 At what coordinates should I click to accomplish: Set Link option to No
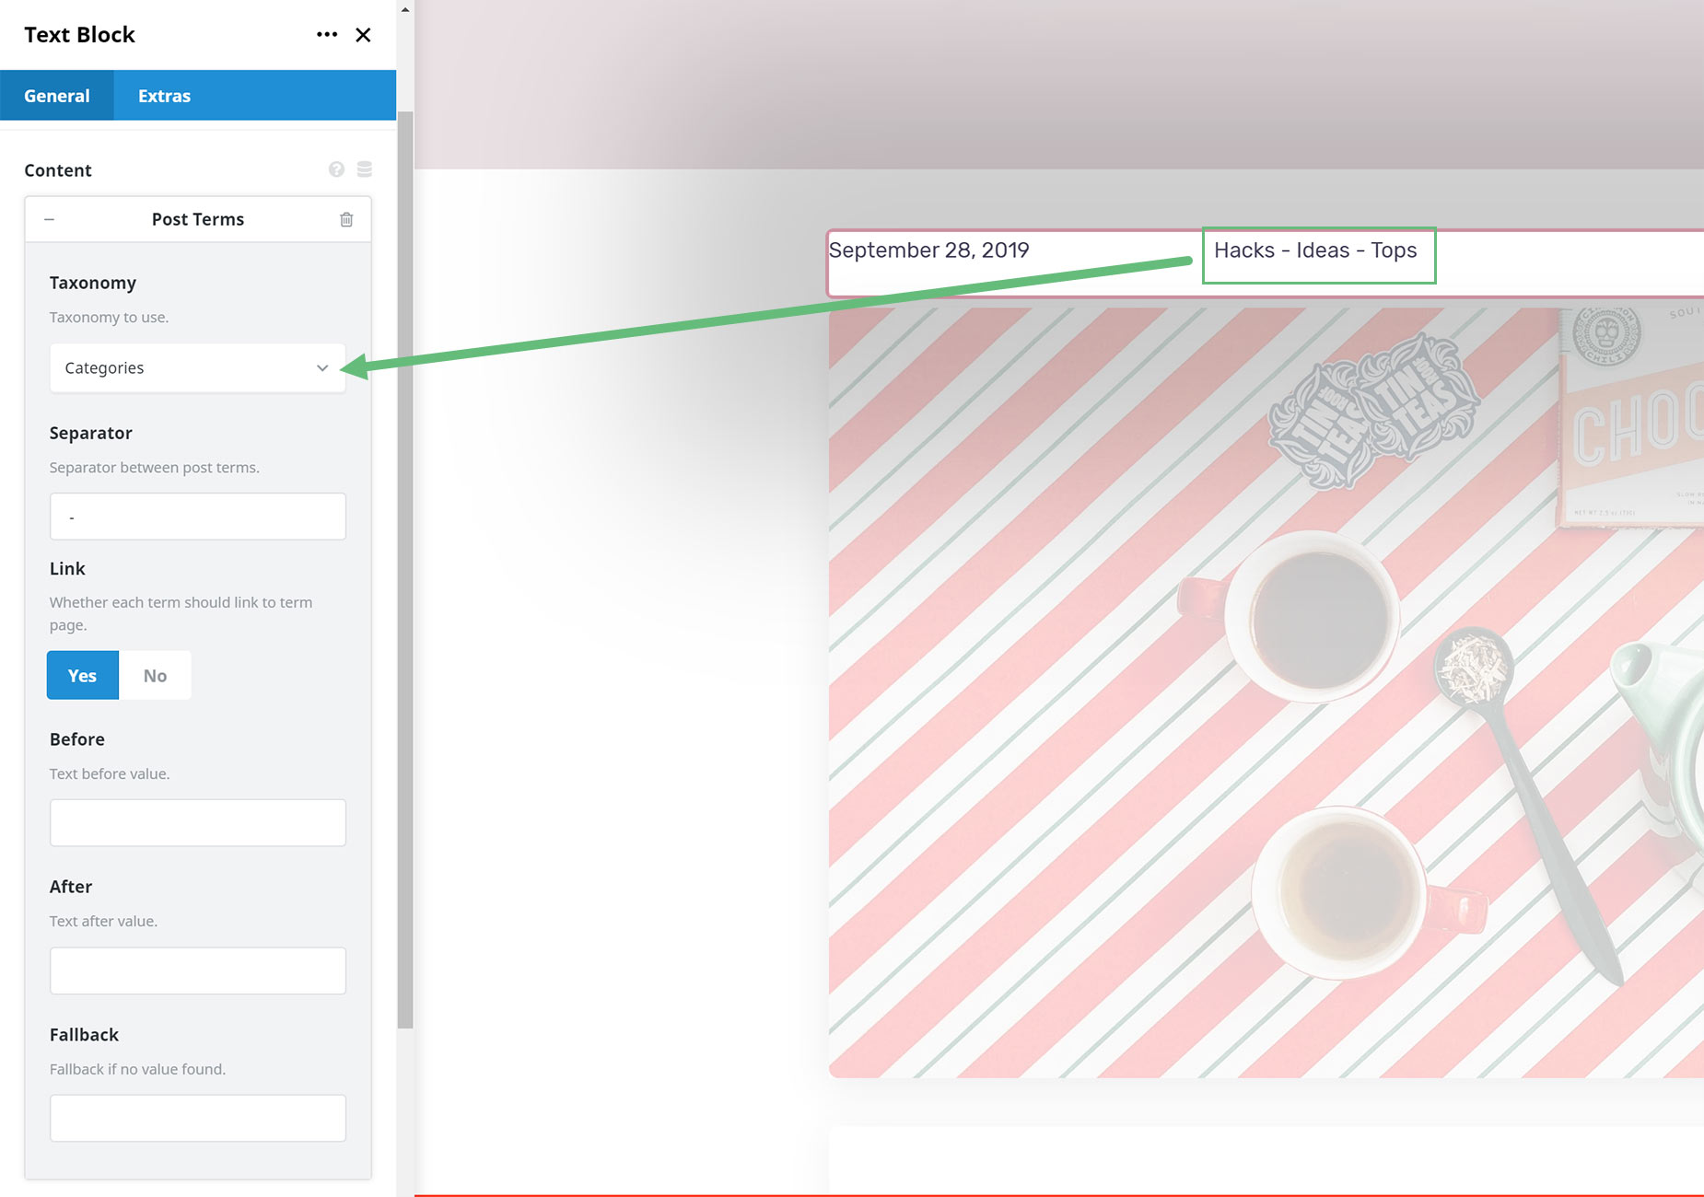pyautogui.click(x=155, y=675)
